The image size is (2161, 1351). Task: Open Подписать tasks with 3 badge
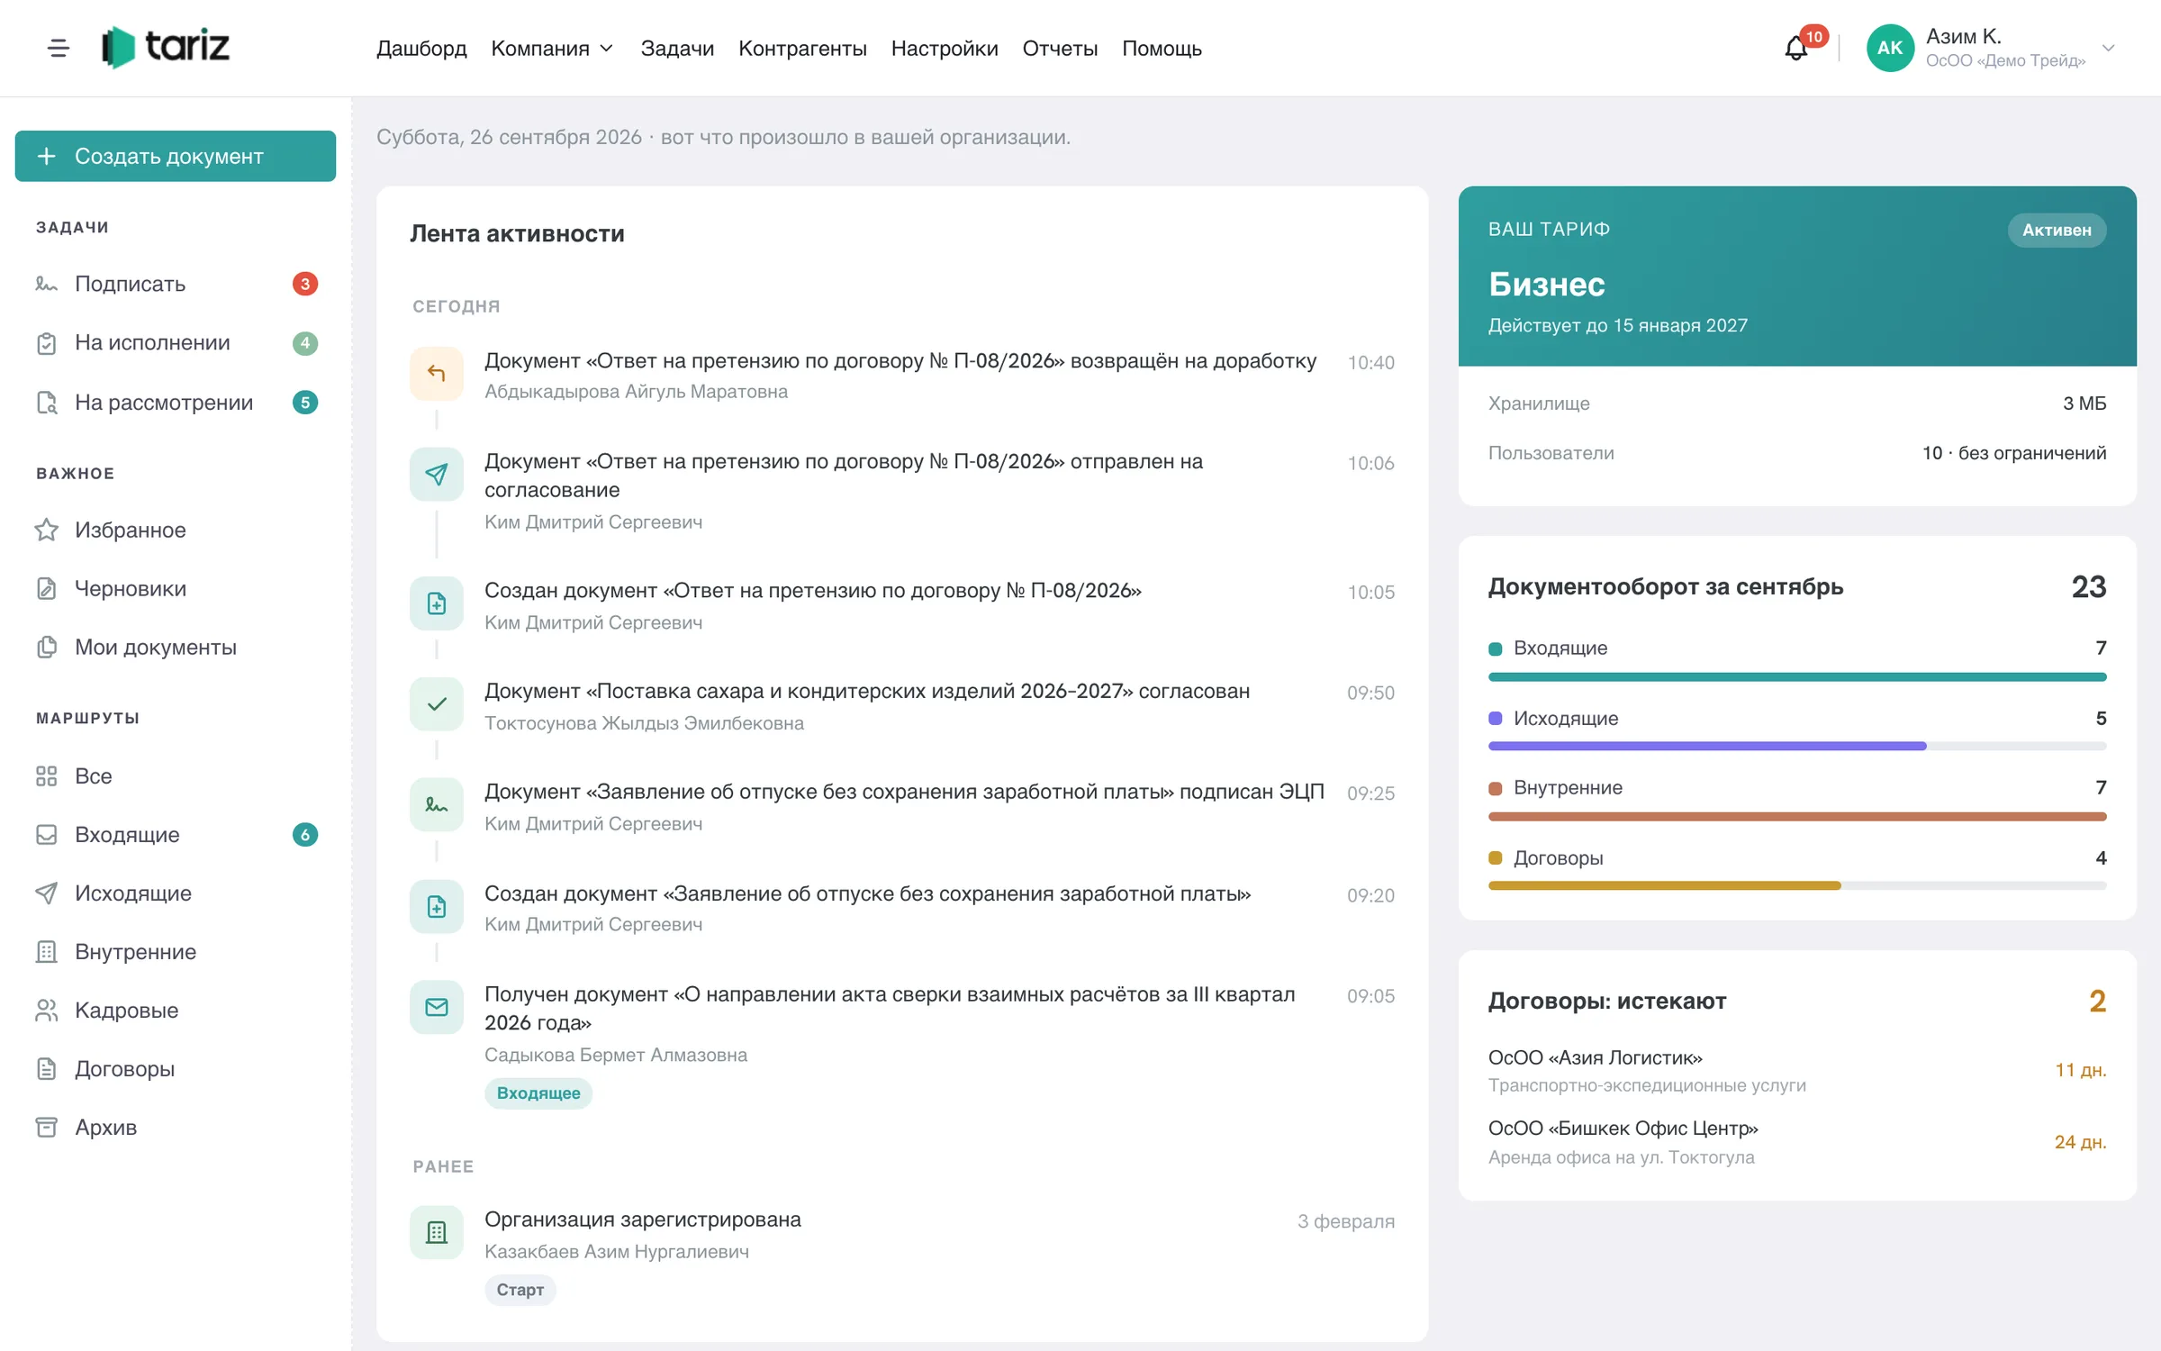coord(176,284)
